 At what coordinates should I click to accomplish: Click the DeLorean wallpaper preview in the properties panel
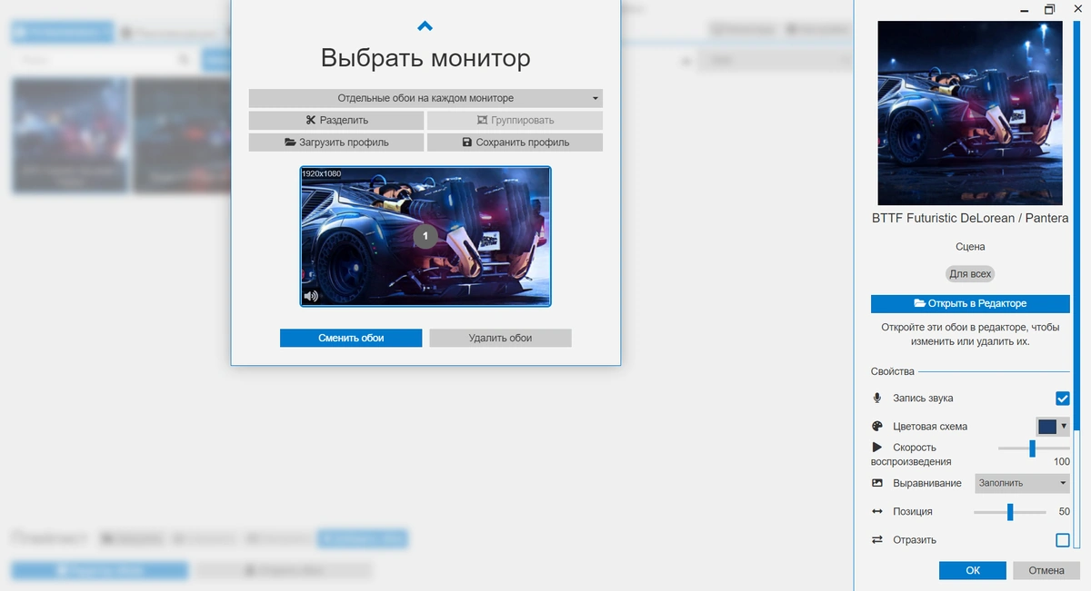click(970, 113)
